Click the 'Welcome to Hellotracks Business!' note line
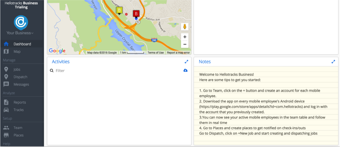340x147 pixels. (226, 74)
